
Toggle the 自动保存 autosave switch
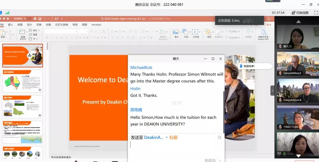[x=27, y=19]
